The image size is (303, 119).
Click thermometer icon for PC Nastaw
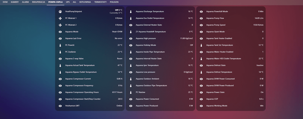[x=131, y=92]
